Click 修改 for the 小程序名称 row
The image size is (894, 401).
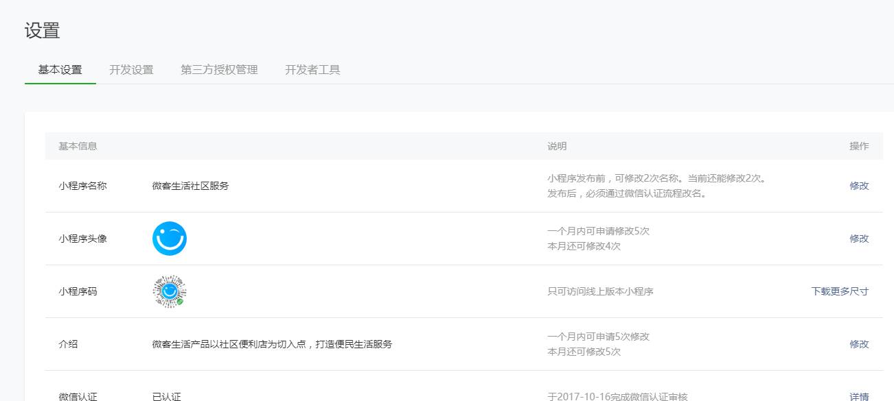[x=859, y=186]
